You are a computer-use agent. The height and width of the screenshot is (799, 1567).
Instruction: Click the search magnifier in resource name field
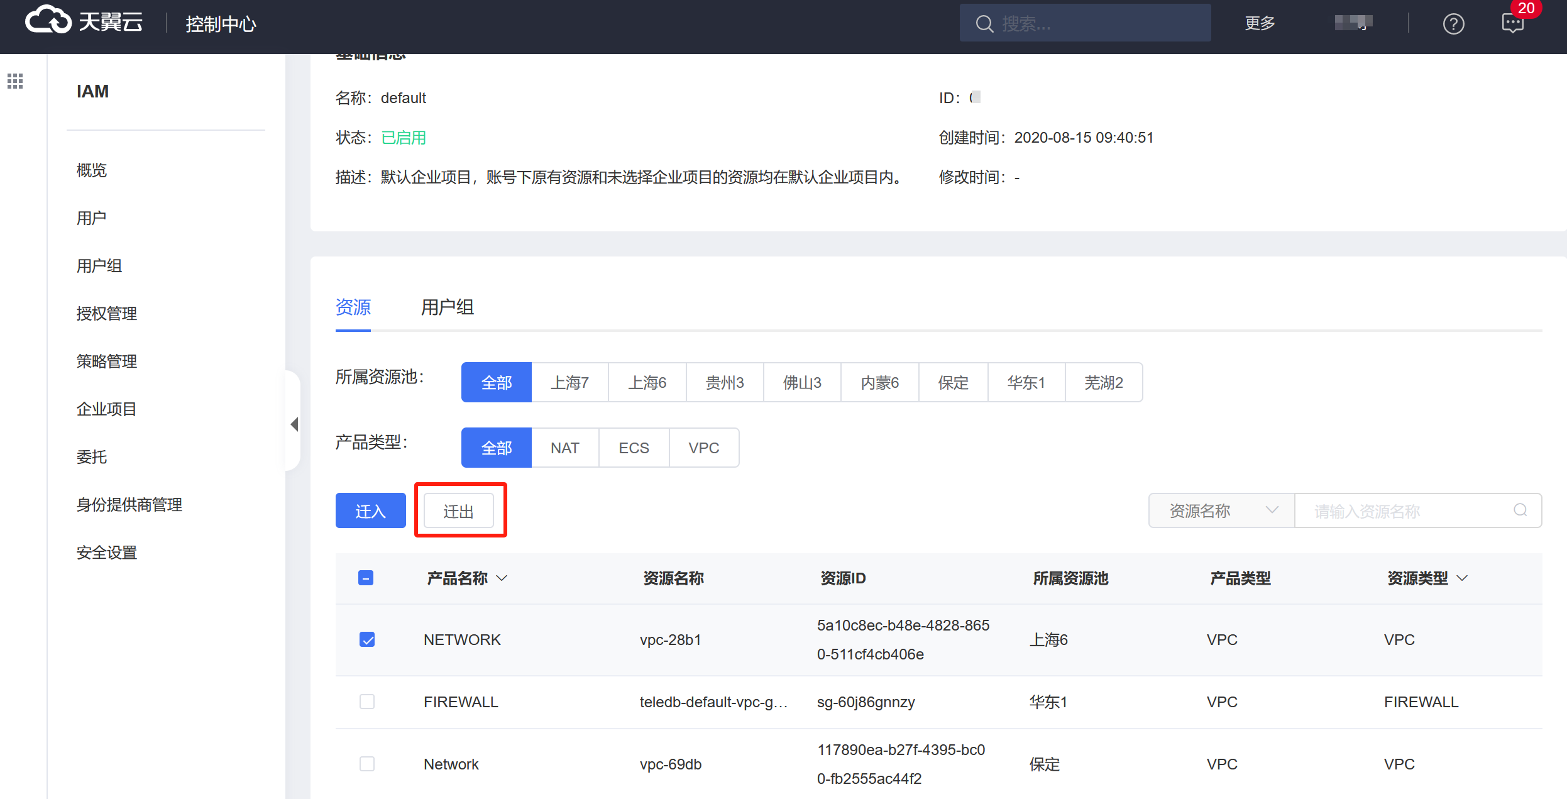1520,510
